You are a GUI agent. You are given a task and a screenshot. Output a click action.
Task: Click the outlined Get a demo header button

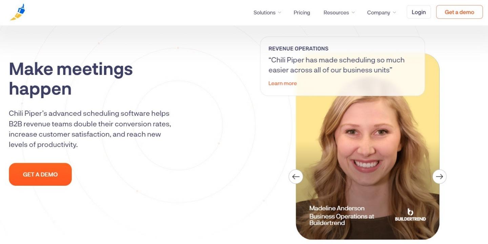460,12
